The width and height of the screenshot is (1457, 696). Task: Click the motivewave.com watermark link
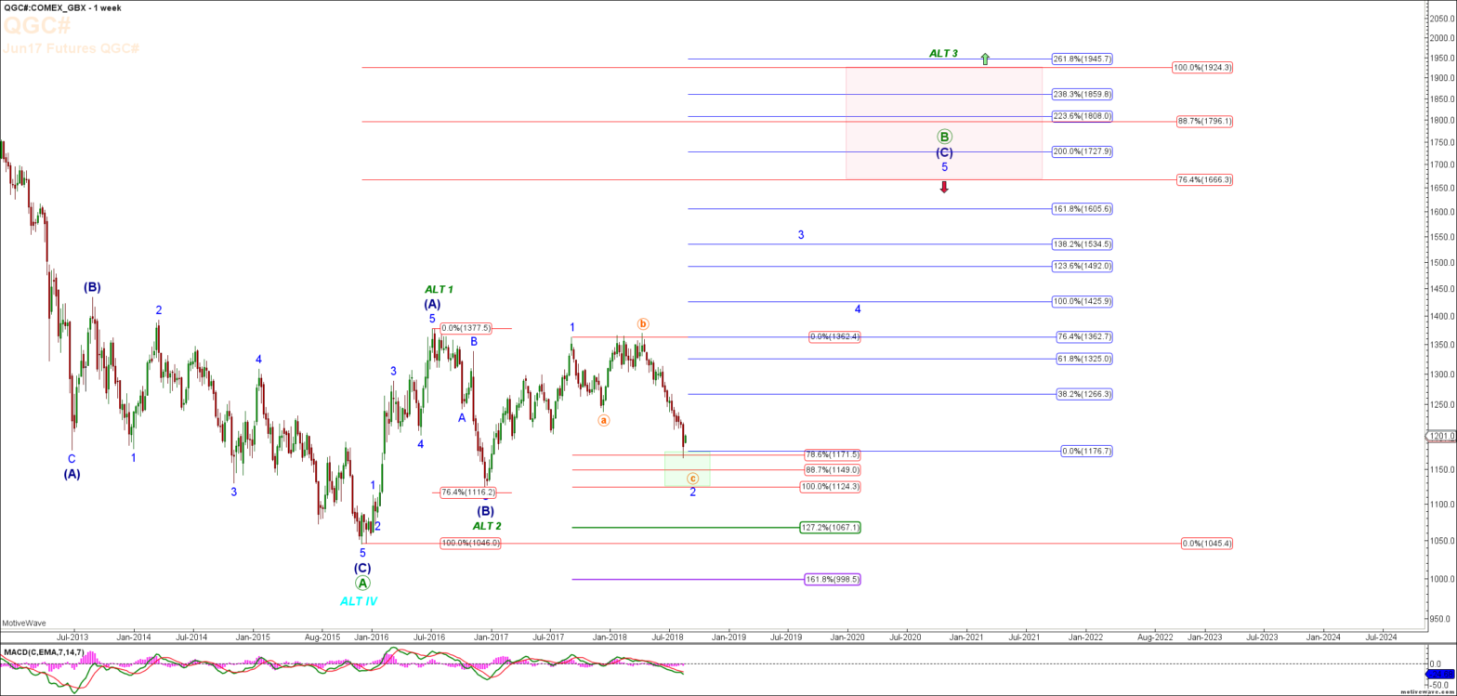[x=1427, y=691]
